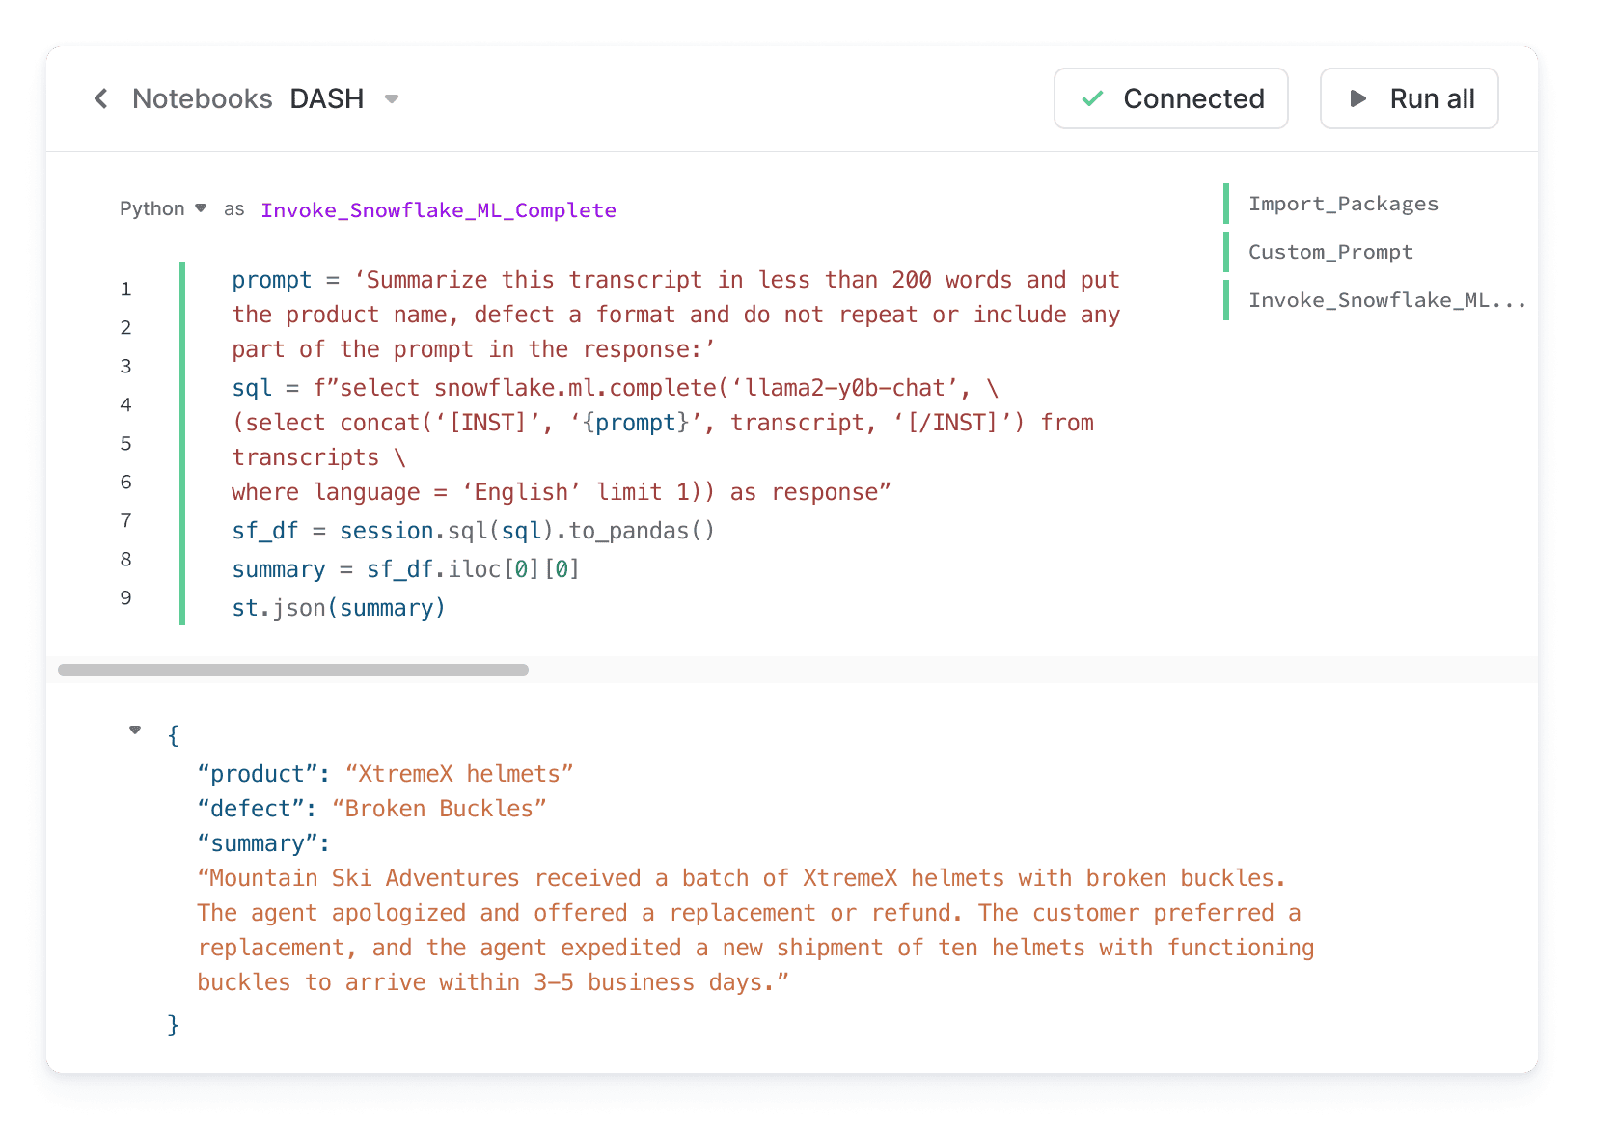
Task: Open the Python language dropdown
Action: point(163,208)
